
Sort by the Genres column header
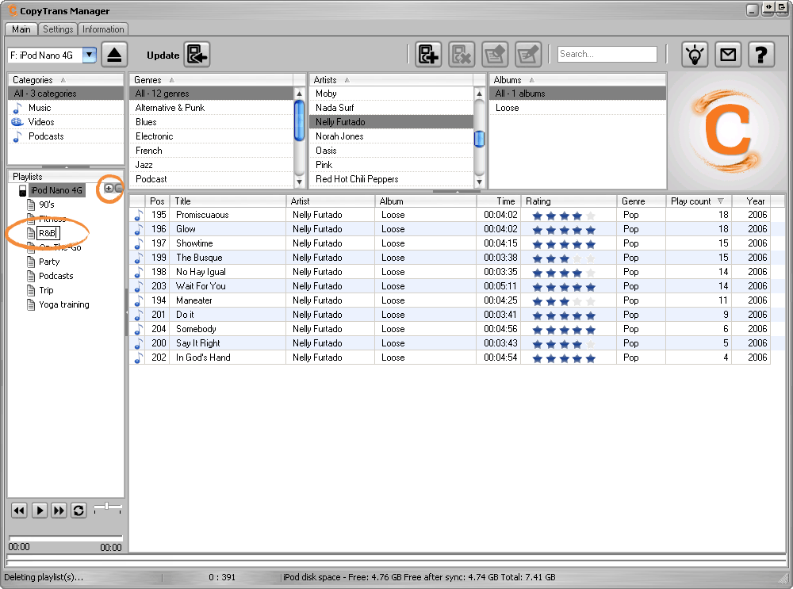212,80
